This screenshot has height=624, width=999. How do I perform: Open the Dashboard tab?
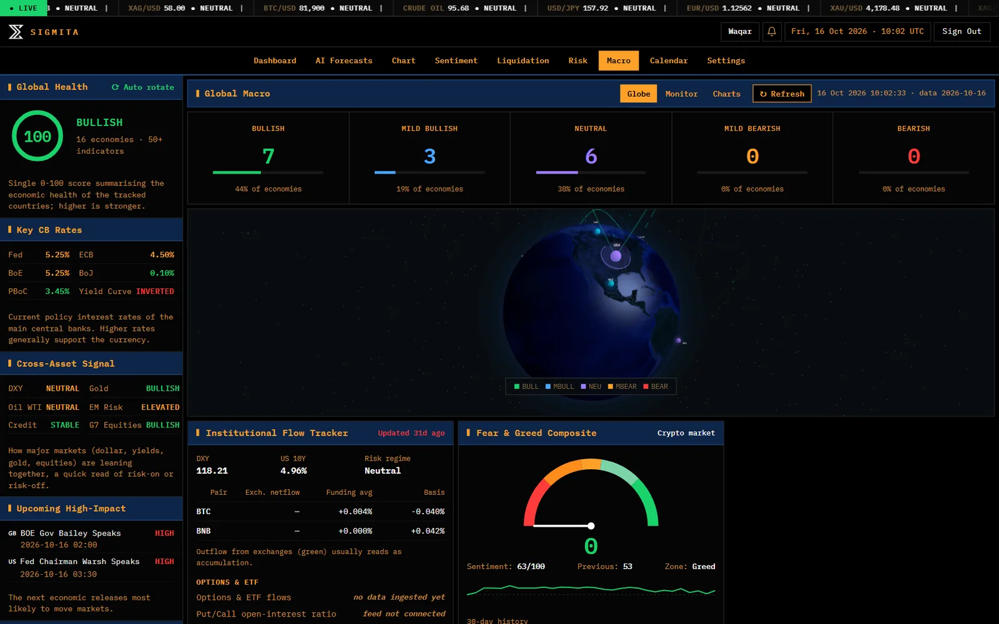point(275,61)
